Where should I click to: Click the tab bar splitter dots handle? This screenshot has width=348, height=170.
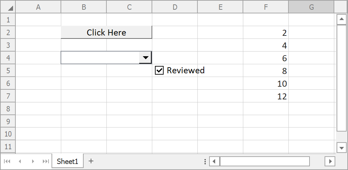(205, 162)
